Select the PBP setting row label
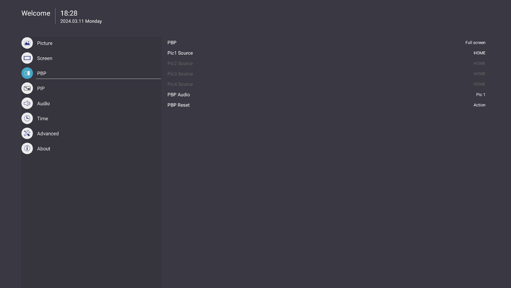Viewport: 511px width, 288px height. [x=172, y=42]
